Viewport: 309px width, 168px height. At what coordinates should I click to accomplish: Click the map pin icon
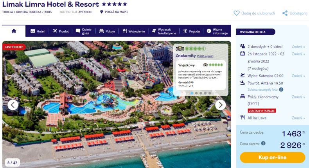(101, 12)
